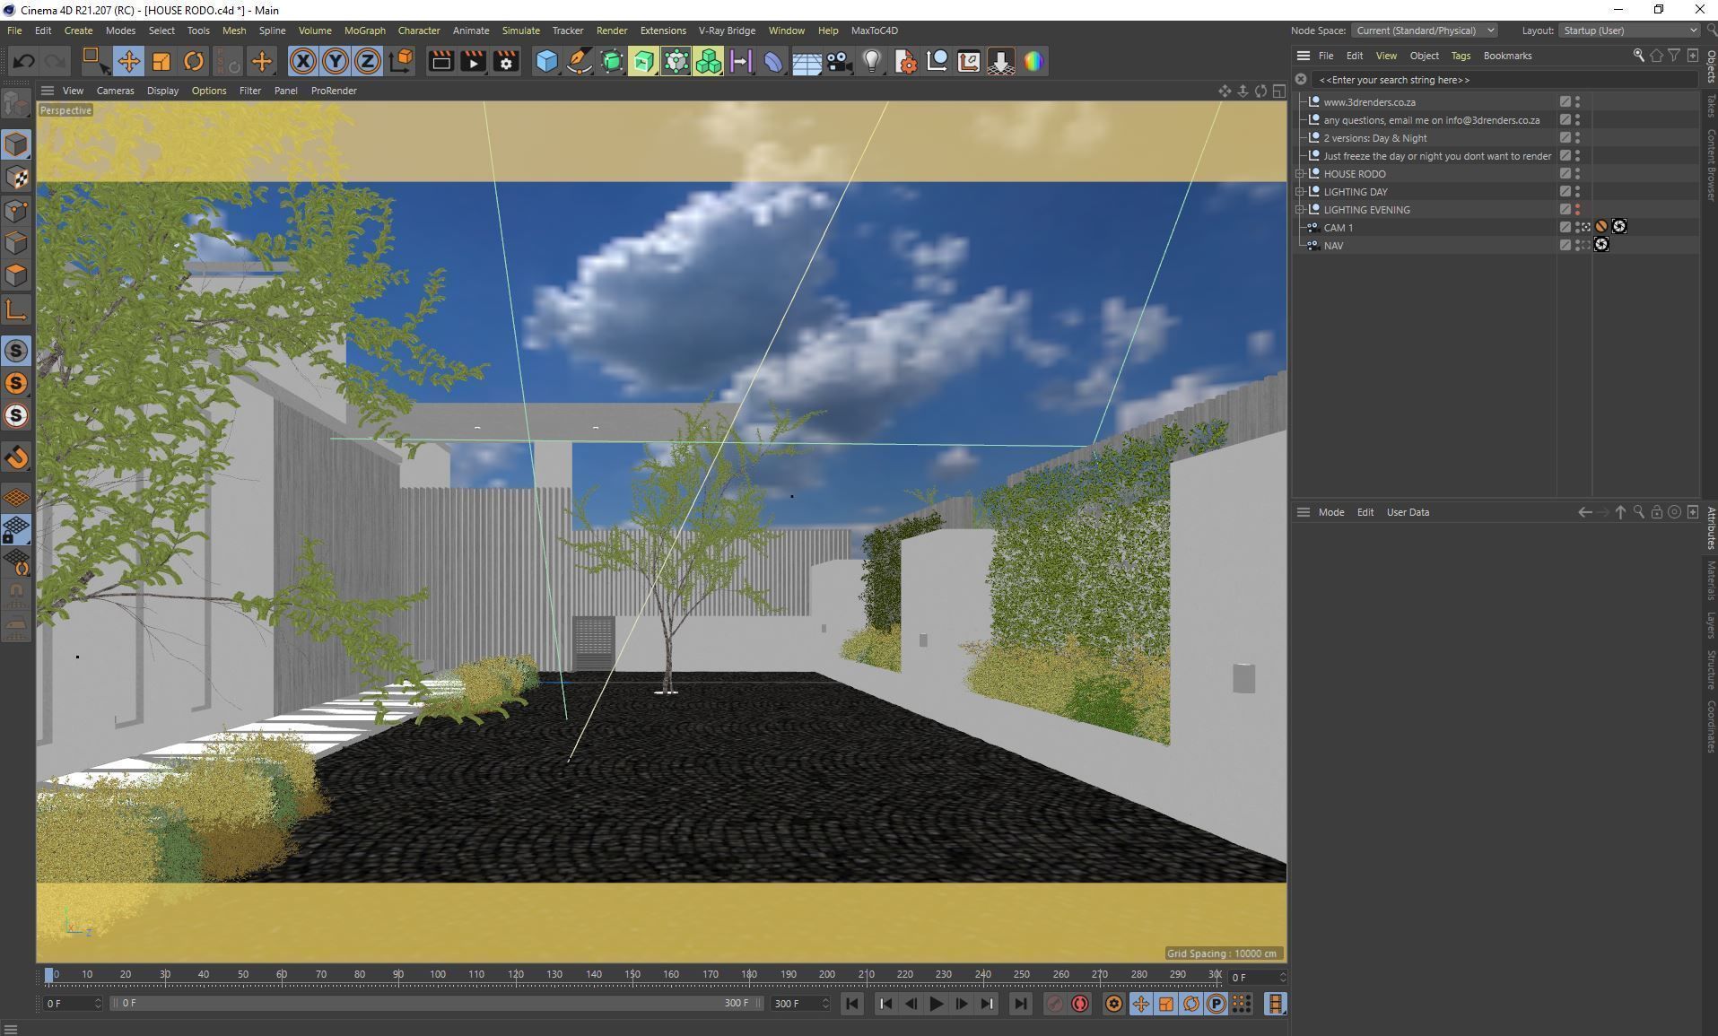Click the rainbow color sphere icon
1718x1036 pixels.
[1033, 61]
